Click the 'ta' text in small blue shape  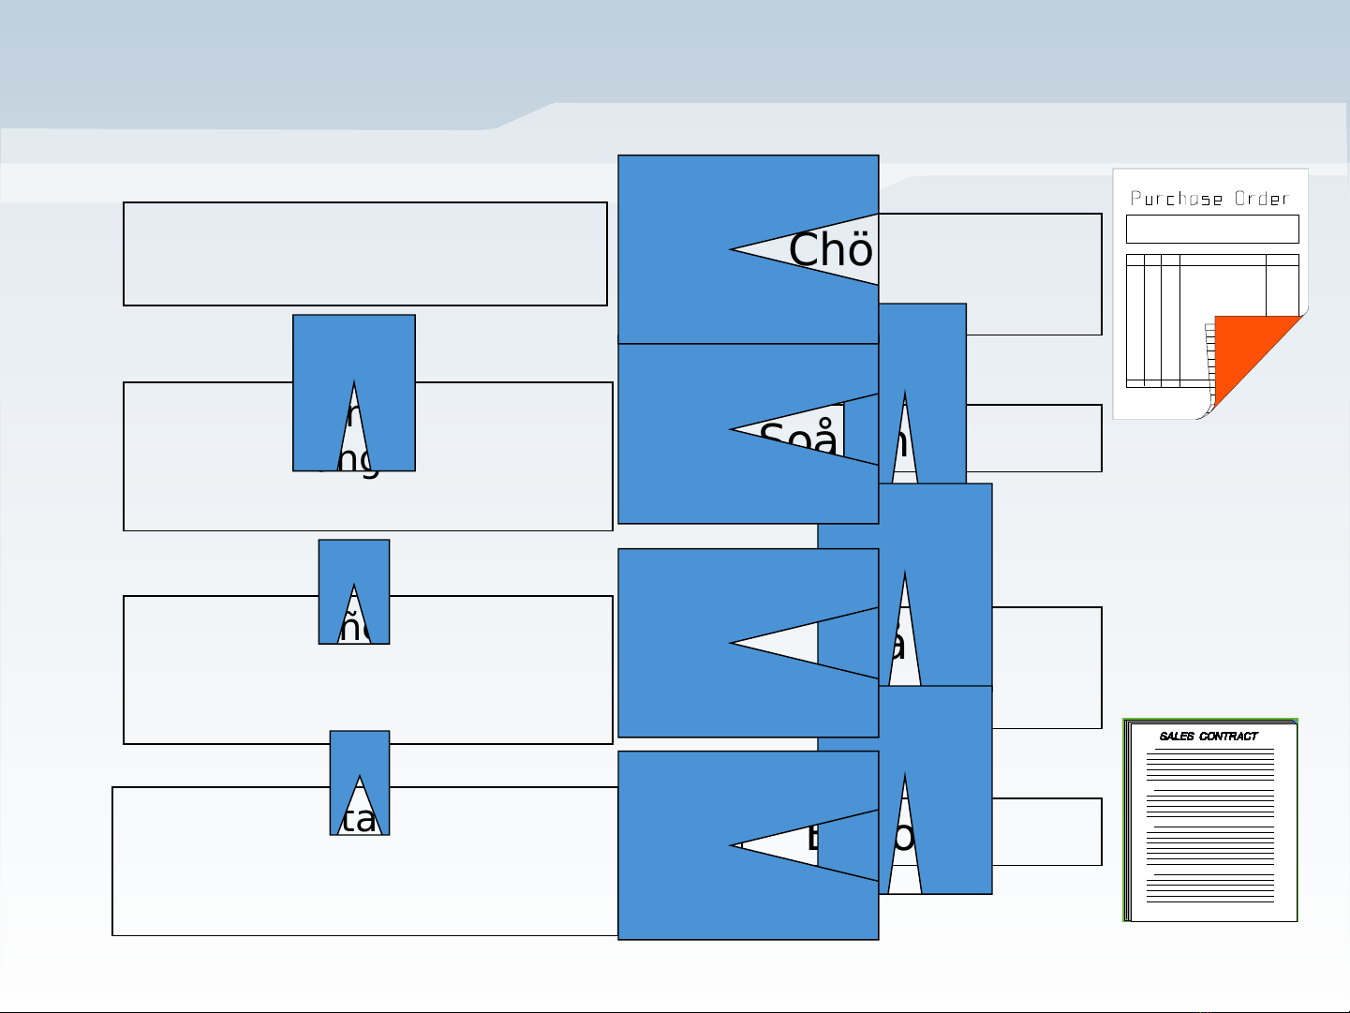(359, 819)
